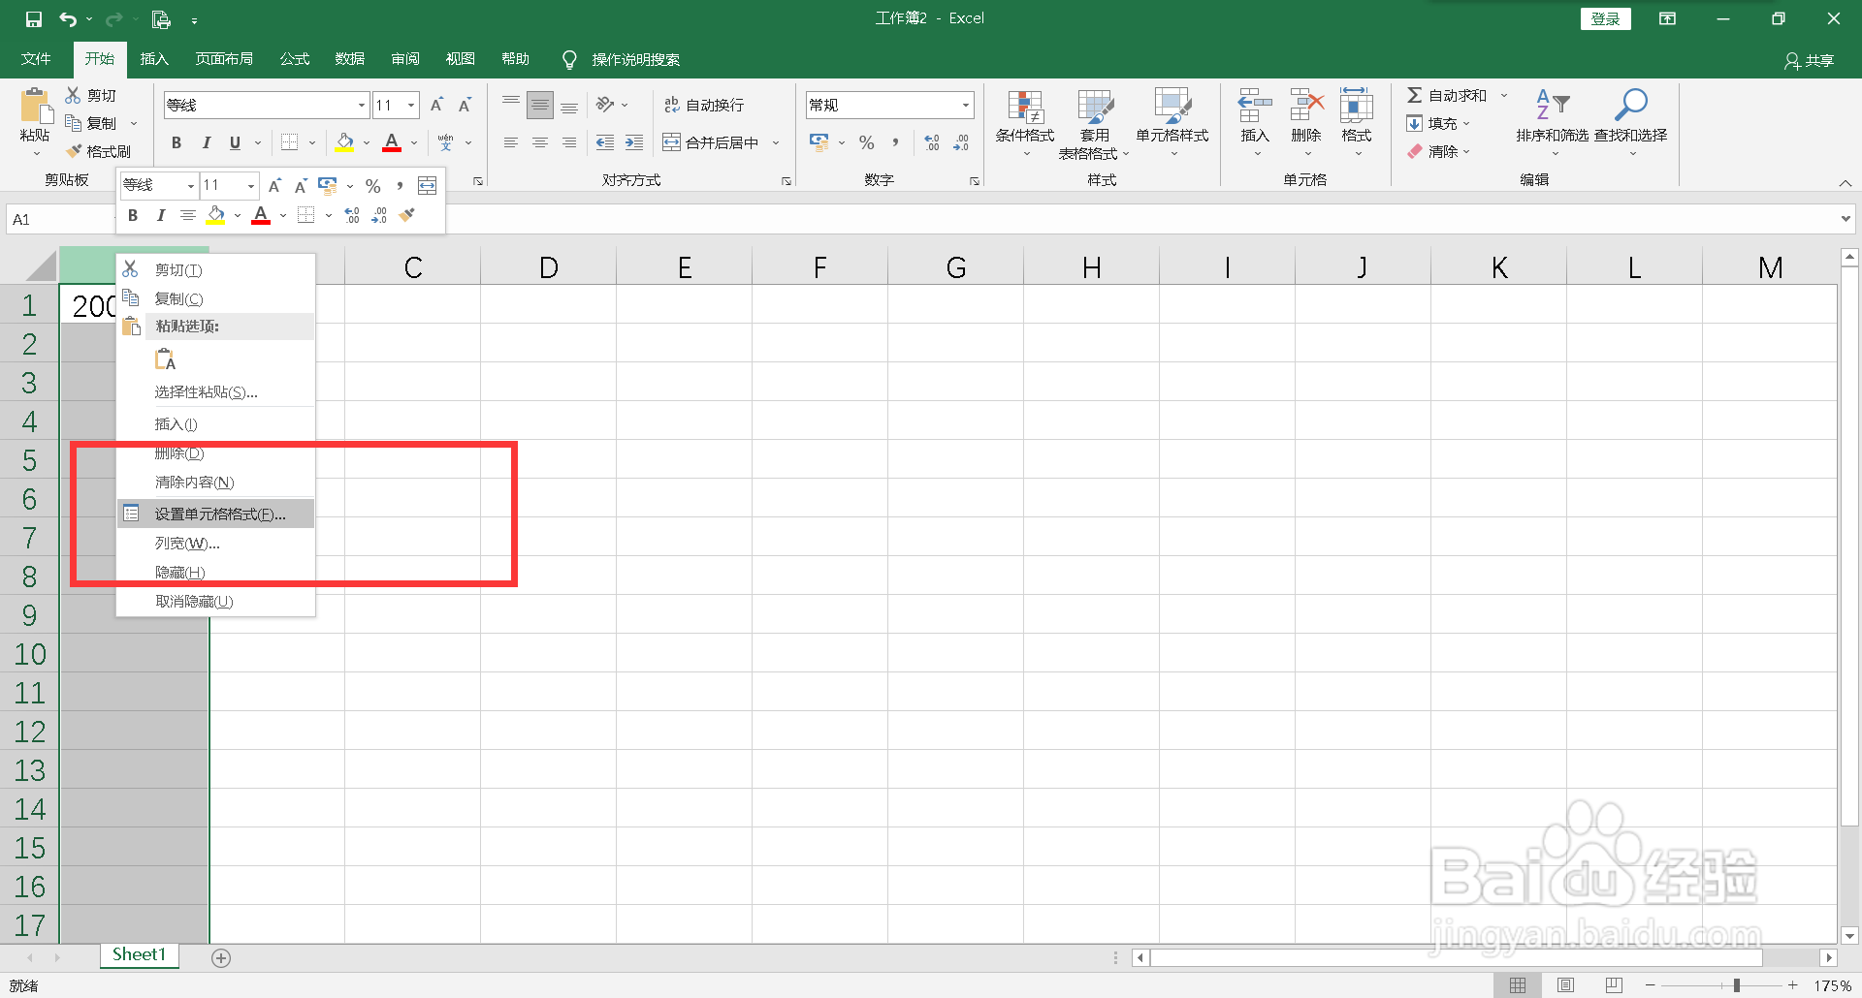The image size is (1862, 998).
Task: Toggle Bold in mini toolbar
Action: [133, 215]
